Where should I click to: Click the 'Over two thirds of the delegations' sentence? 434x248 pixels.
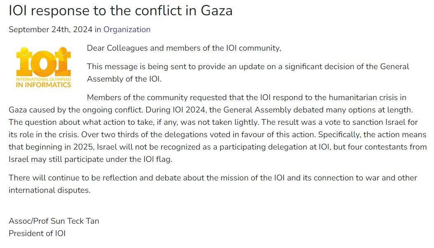click(x=198, y=135)
